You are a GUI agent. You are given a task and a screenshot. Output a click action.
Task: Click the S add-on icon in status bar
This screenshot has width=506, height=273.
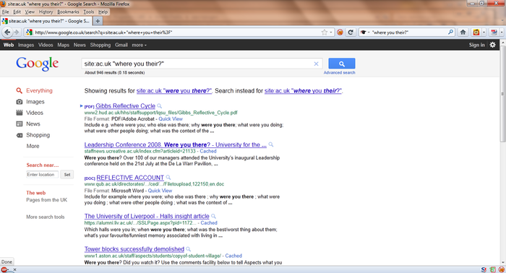[x=484, y=270]
